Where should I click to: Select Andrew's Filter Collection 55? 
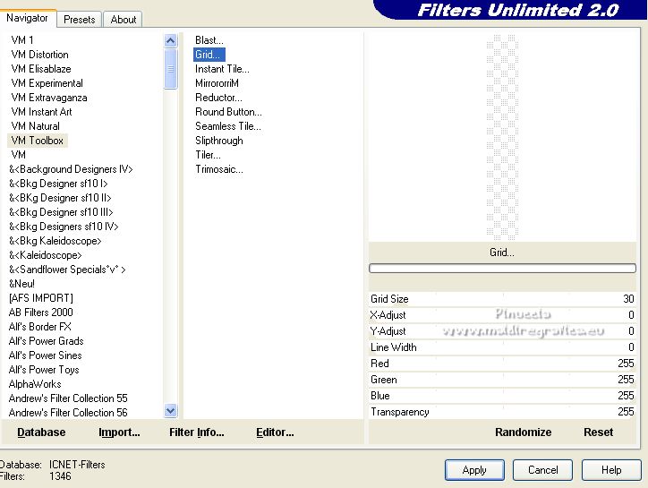pos(68,398)
